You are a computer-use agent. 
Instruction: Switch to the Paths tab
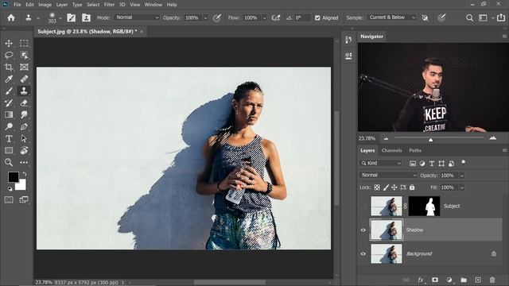[x=415, y=150]
